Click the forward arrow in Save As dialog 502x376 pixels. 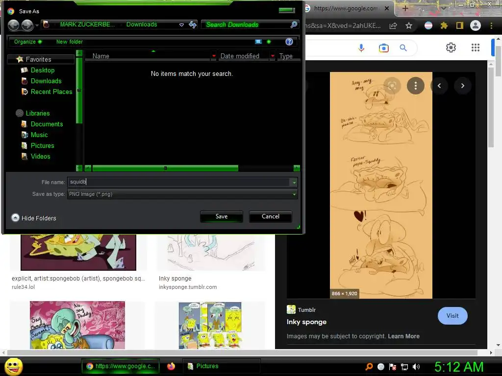(x=27, y=25)
